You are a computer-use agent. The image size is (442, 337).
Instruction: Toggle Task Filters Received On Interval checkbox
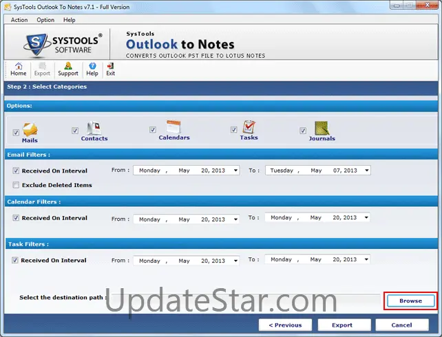15,260
